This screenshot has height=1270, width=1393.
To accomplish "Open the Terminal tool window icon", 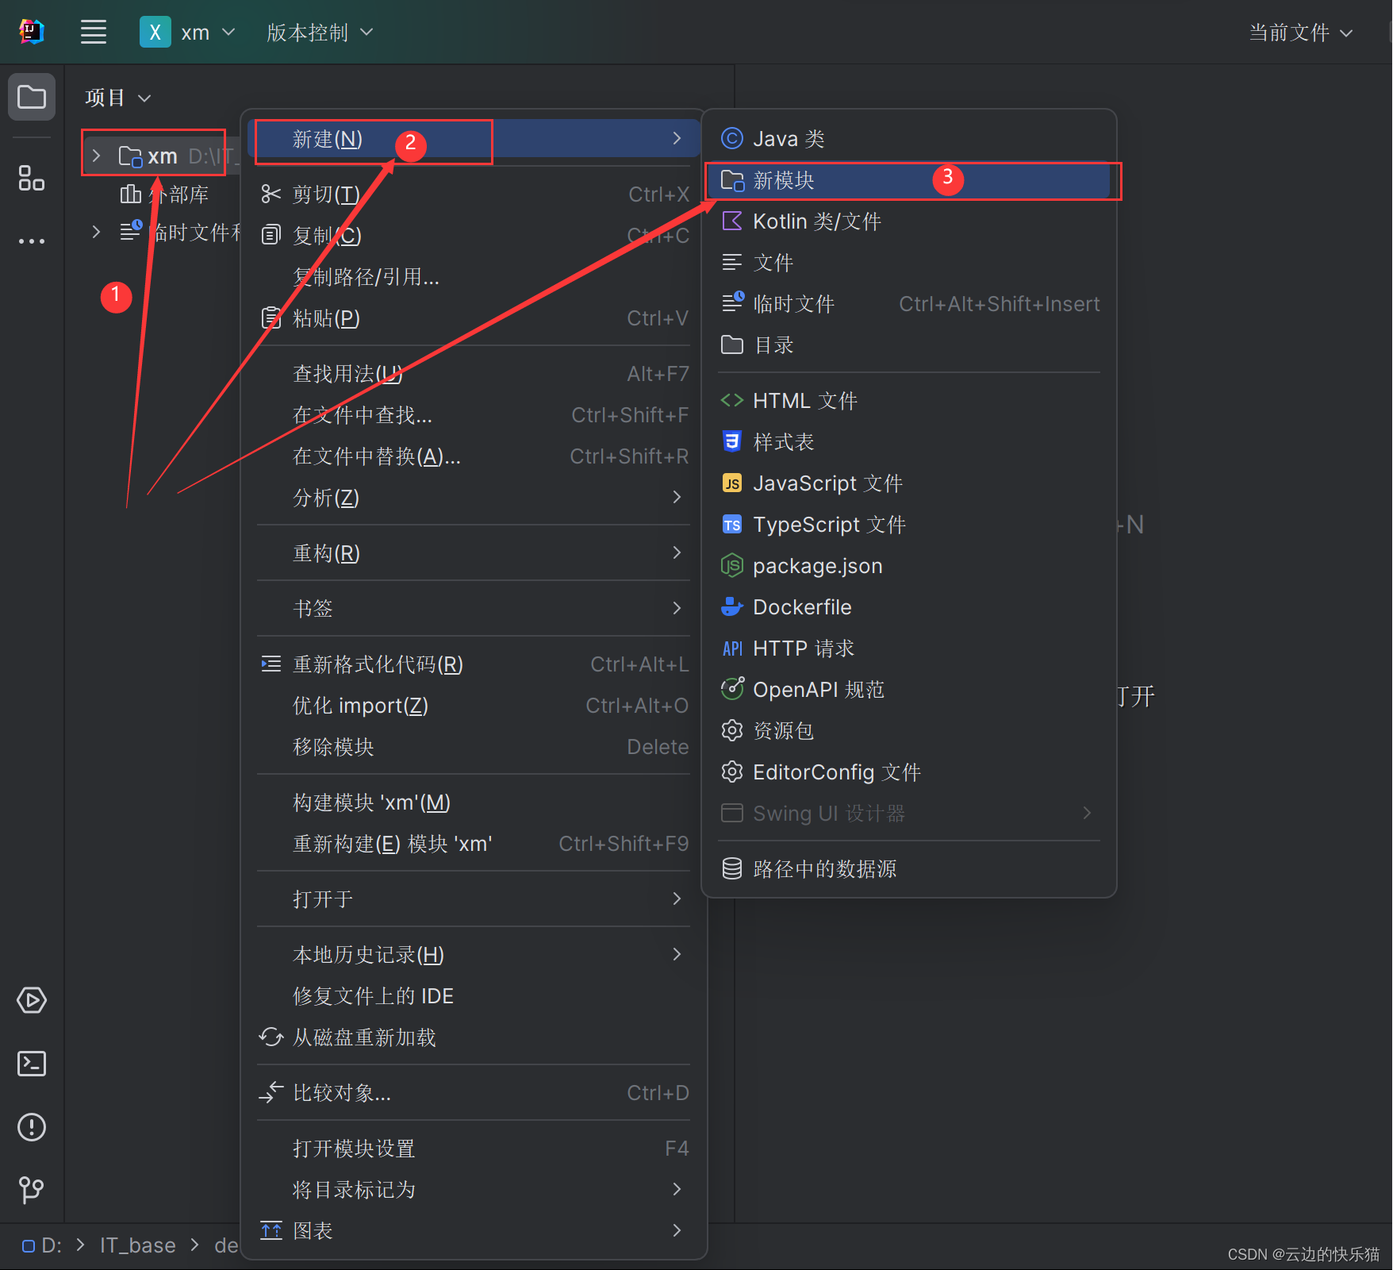I will tap(32, 1064).
